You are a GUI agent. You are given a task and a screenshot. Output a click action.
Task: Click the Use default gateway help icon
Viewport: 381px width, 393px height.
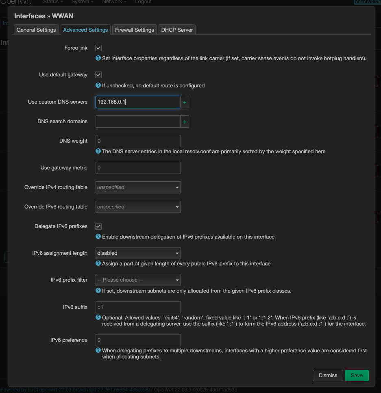click(x=98, y=85)
